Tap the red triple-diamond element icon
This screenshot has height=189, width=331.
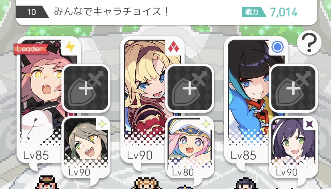tap(174, 47)
